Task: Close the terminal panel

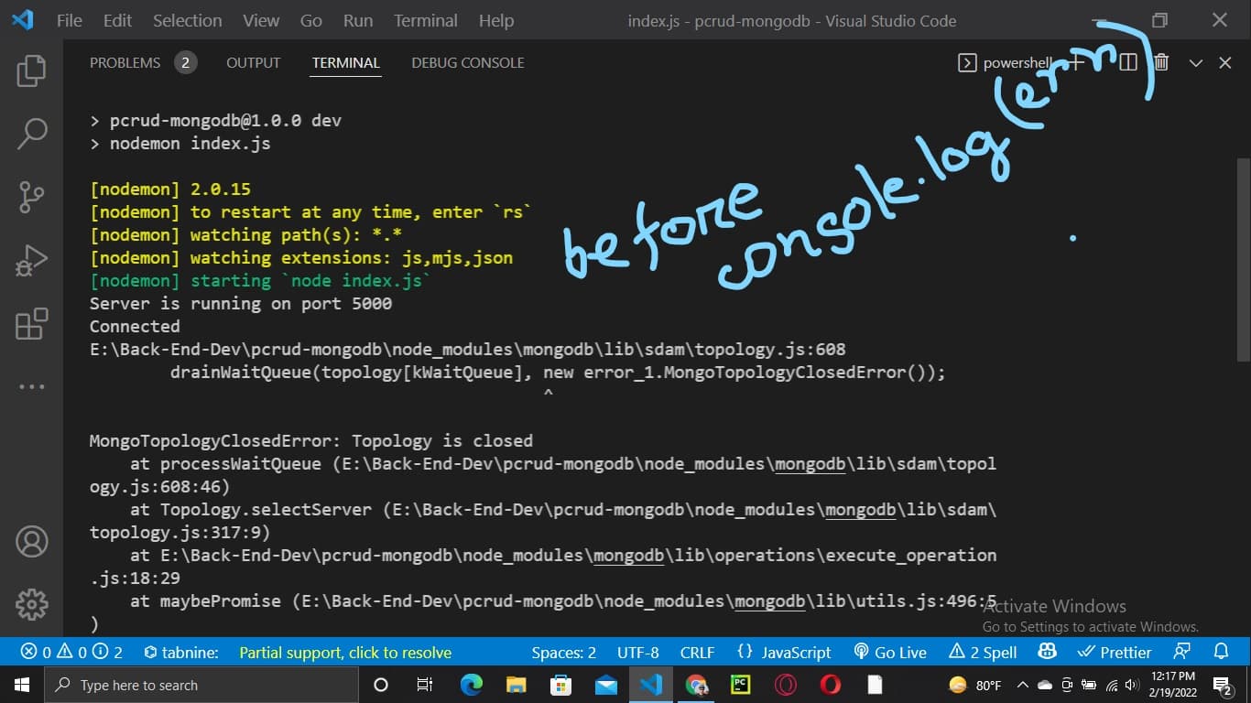Action: (1225, 62)
